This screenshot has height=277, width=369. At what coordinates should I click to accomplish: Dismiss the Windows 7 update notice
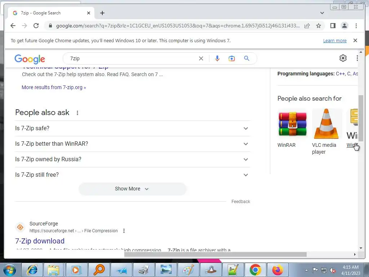click(355, 40)
